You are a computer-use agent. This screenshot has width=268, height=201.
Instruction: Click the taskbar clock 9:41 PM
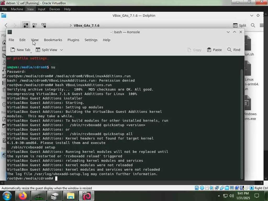coord(243,193)
